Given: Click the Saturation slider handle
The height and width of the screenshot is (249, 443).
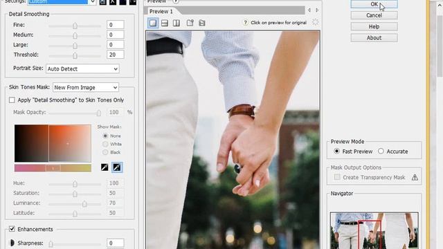Looking at the screenshot, I should pos(75,194).
